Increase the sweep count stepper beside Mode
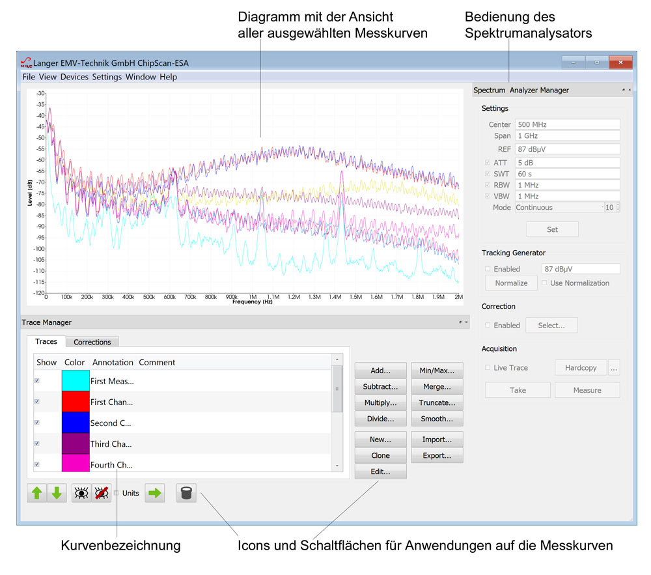The height and width of the screenshot is (575, 651). tap(617, 204)
